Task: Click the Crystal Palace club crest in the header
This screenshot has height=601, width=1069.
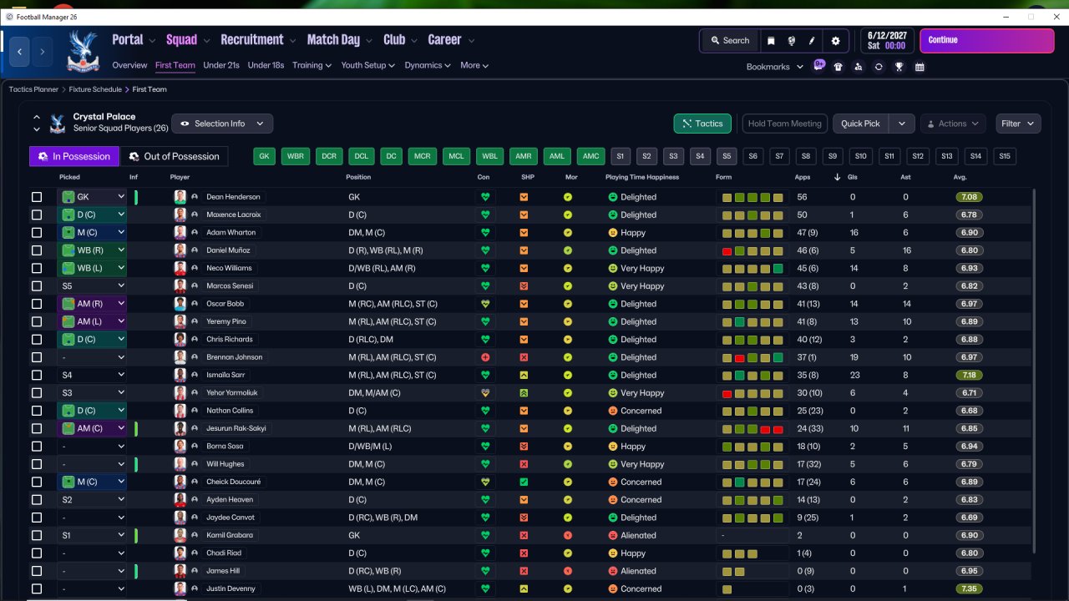Action: pyautogui.click(x=82, y=50)
